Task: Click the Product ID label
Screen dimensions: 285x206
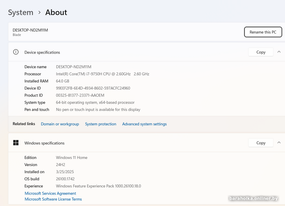Action: (33, 95)
